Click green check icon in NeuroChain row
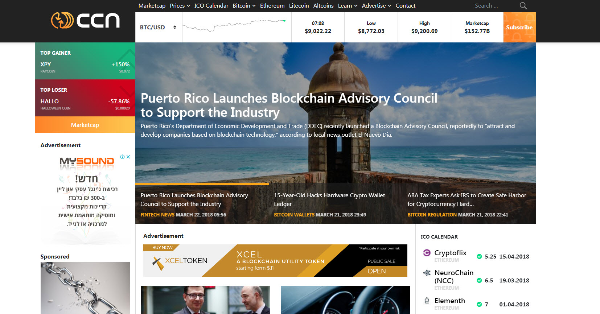 (479, 280)
